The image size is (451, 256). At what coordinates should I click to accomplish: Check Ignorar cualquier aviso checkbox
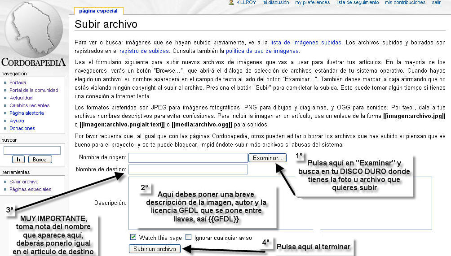(188, 237)
